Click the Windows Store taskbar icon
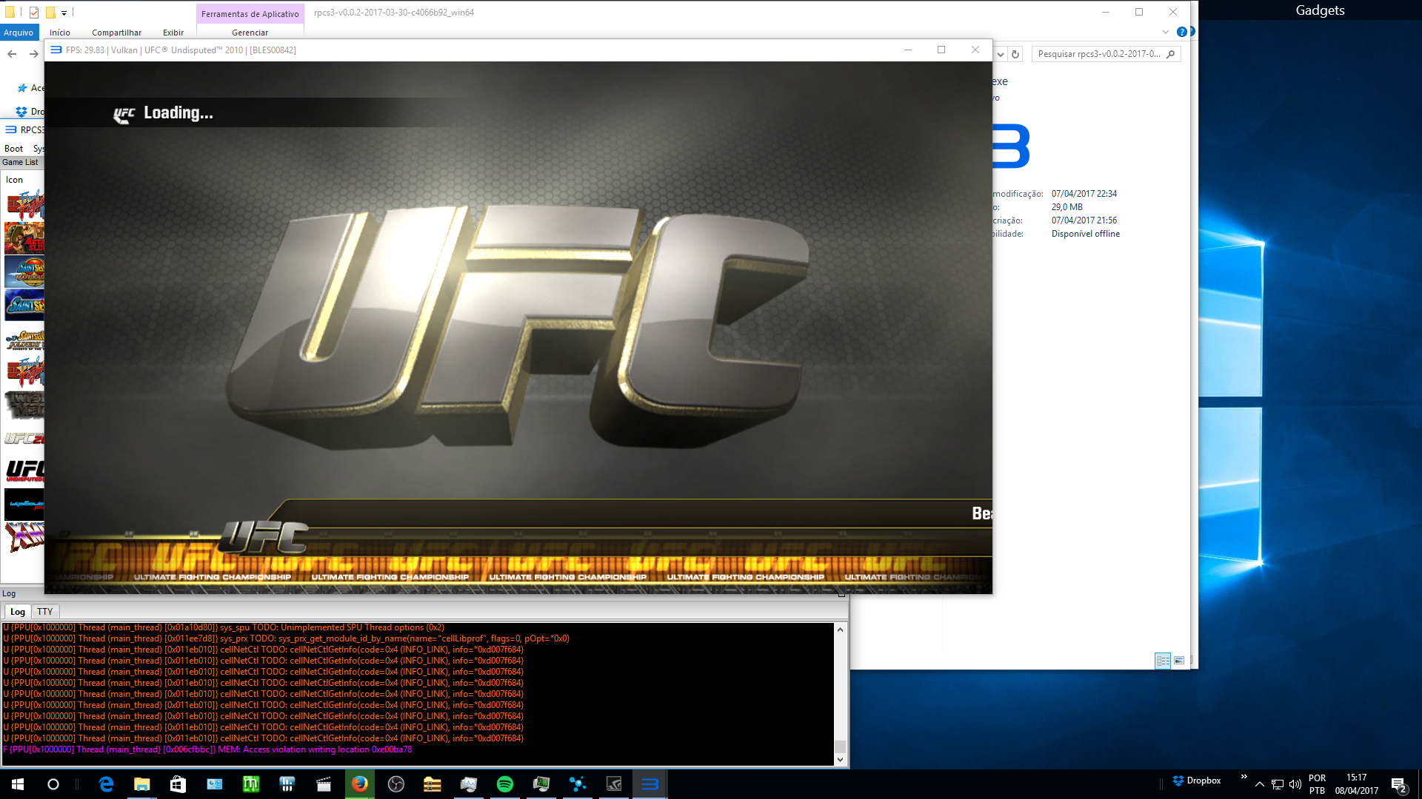Screen dimensions: 1422x799 pyautogui.click(x=178, y=784)
